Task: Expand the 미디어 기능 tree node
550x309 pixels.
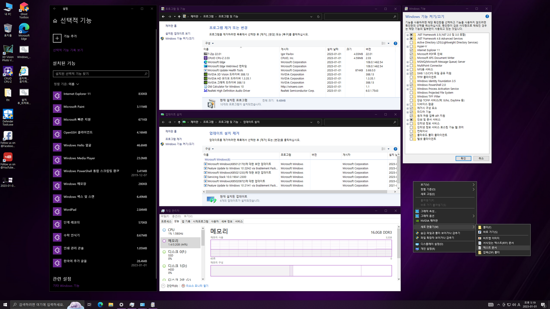Action: tap(408, 112)
